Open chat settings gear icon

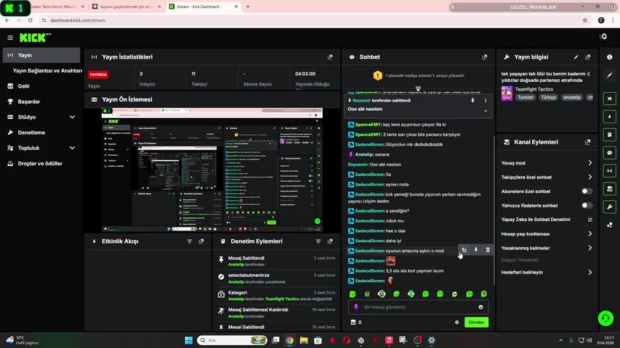coord(456,323)
